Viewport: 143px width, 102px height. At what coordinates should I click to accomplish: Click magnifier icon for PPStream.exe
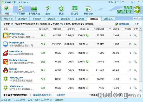[135, 35]
